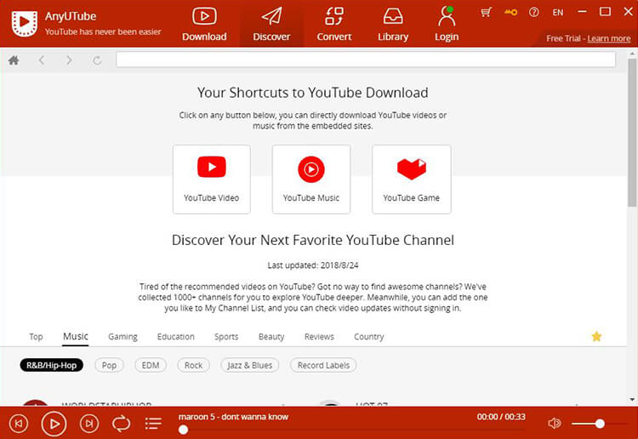
Task: Open the EN language selector
Action: click(558, 13)
